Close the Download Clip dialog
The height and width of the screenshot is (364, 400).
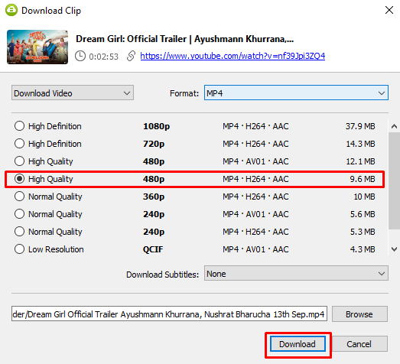pos(389,10)
